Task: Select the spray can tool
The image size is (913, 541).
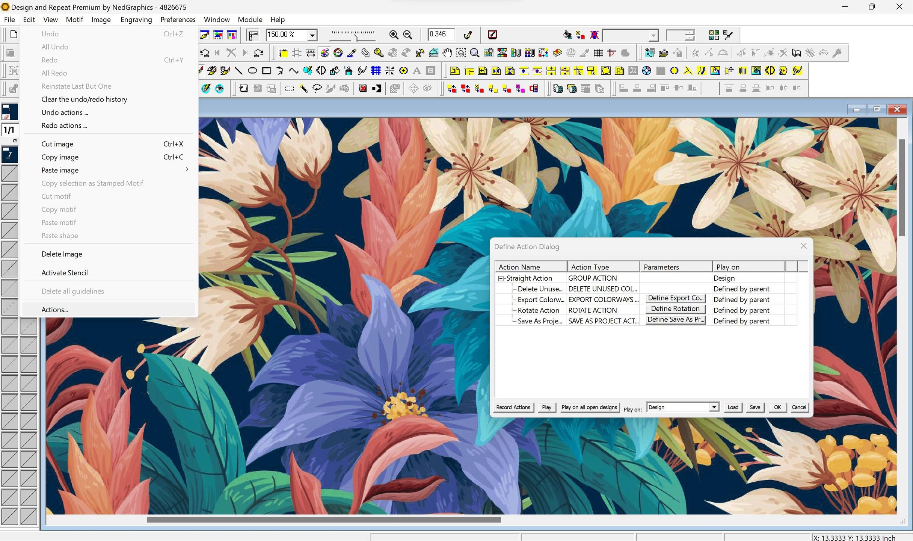Action: point(348,71)
